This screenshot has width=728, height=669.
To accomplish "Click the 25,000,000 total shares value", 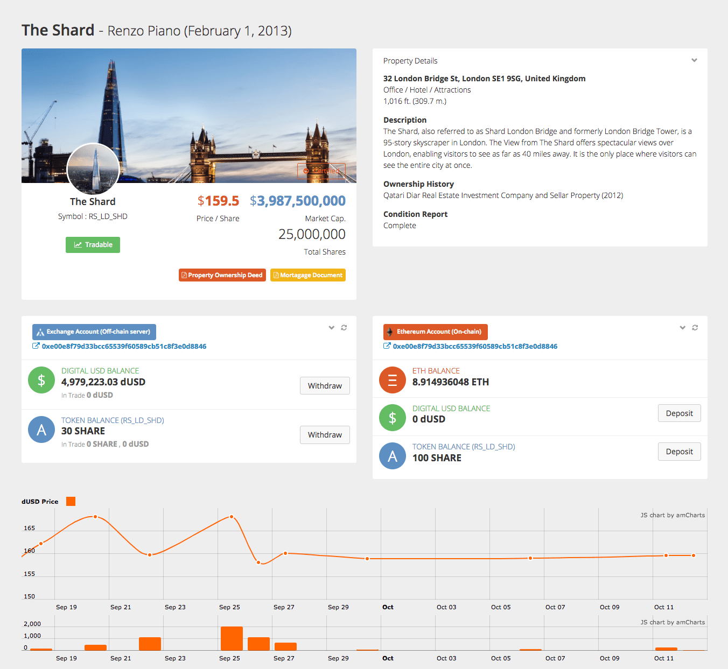I will [312, 234].
